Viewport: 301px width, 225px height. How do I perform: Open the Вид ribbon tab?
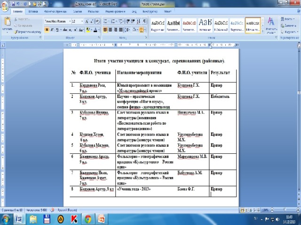tap(134, 11)
